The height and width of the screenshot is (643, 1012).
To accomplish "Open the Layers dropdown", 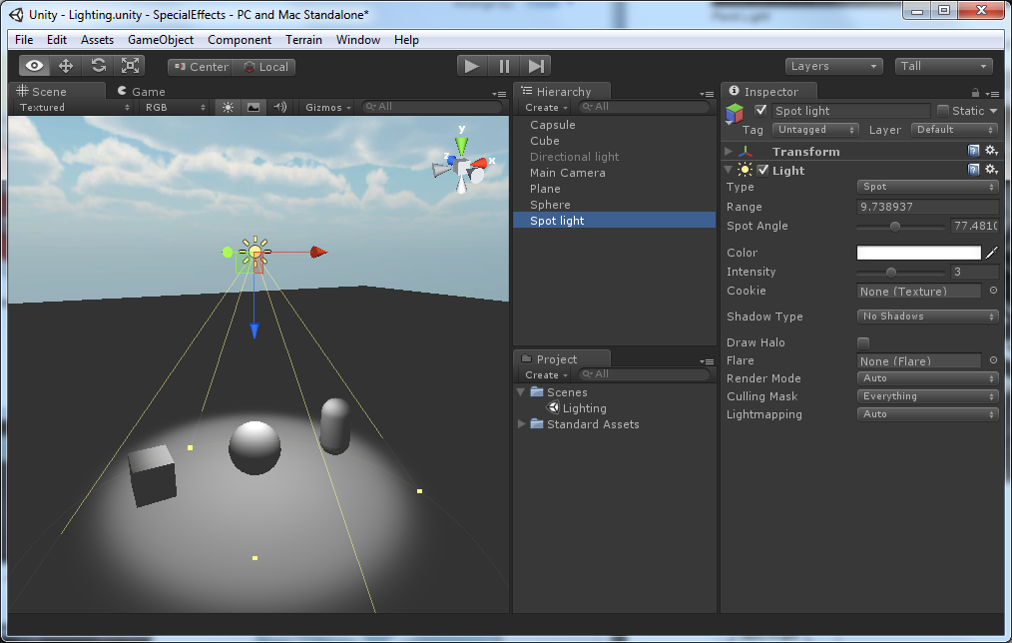I will point(833,66).
